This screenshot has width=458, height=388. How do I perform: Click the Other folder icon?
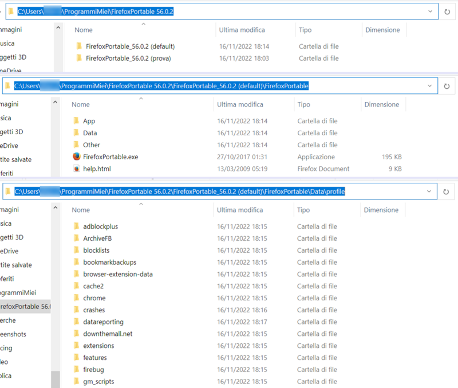coord(76,144)
